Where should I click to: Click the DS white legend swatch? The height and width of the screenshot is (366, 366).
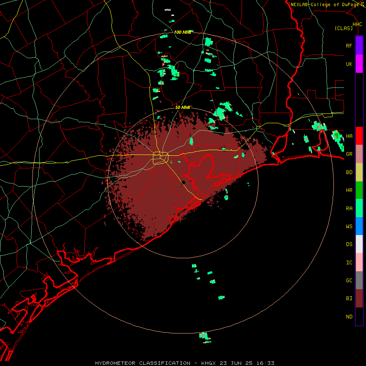point(359,244)
